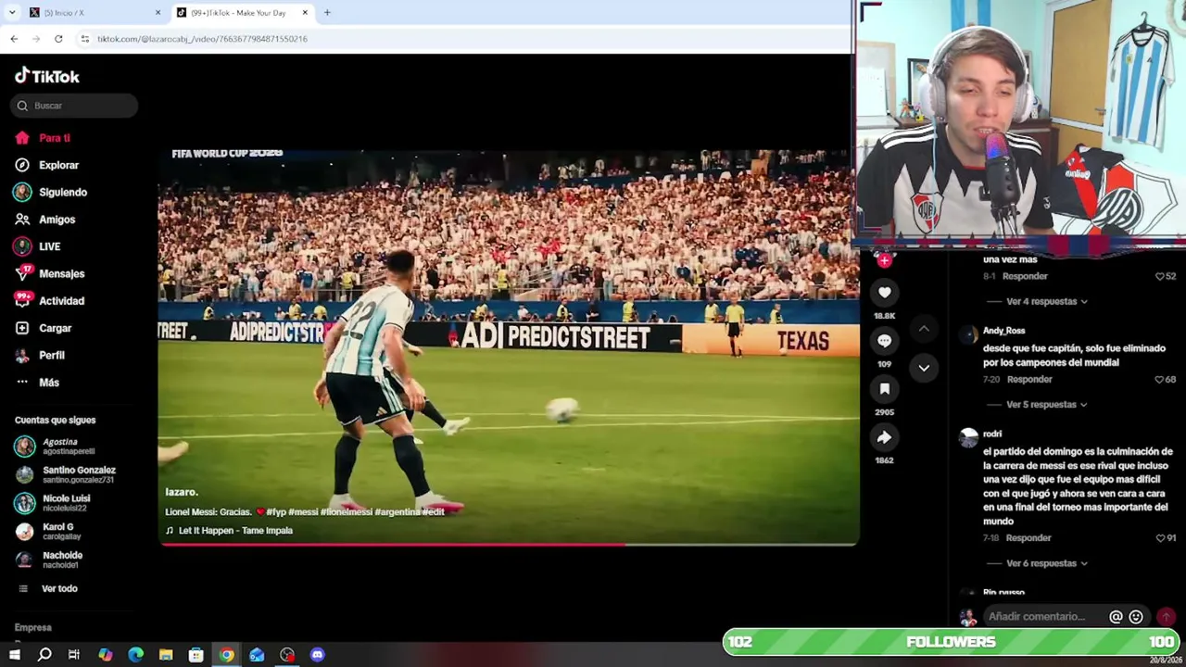Open the Cargar upload page

pos(55,328)
